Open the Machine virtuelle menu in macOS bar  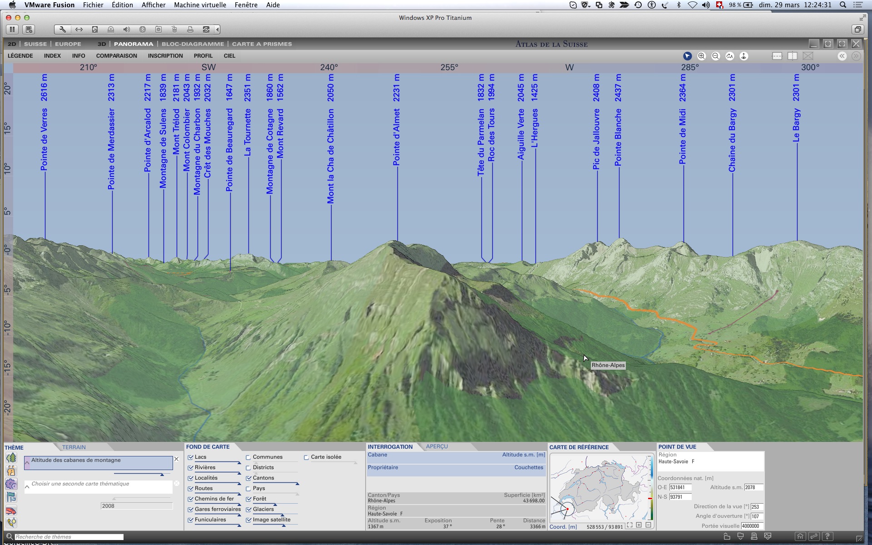click(x=200, y=5)
